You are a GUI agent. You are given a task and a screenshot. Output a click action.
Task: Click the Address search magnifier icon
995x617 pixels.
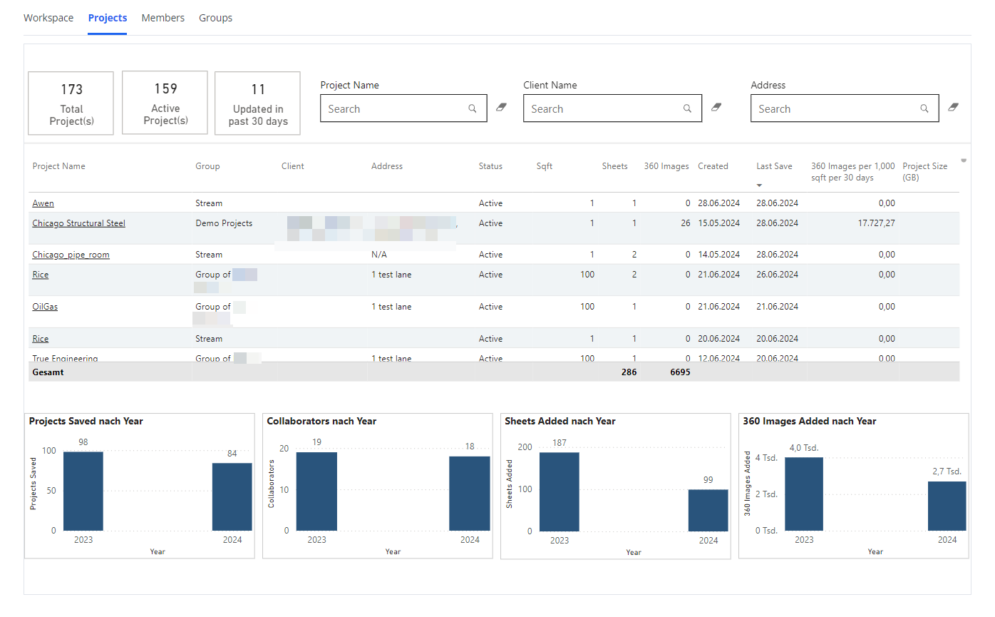point(924,109)
